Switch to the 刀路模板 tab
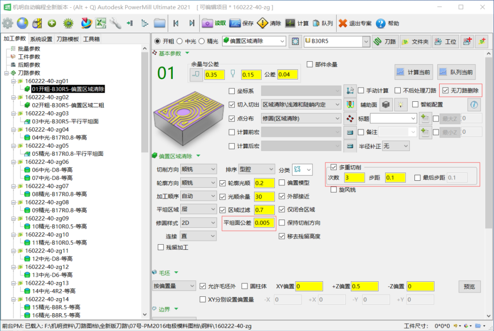This screenshot has width=494, height=331. 68,39
